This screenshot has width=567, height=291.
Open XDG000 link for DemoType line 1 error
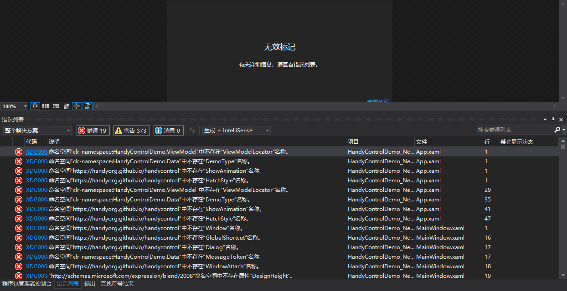coord(36,161)
